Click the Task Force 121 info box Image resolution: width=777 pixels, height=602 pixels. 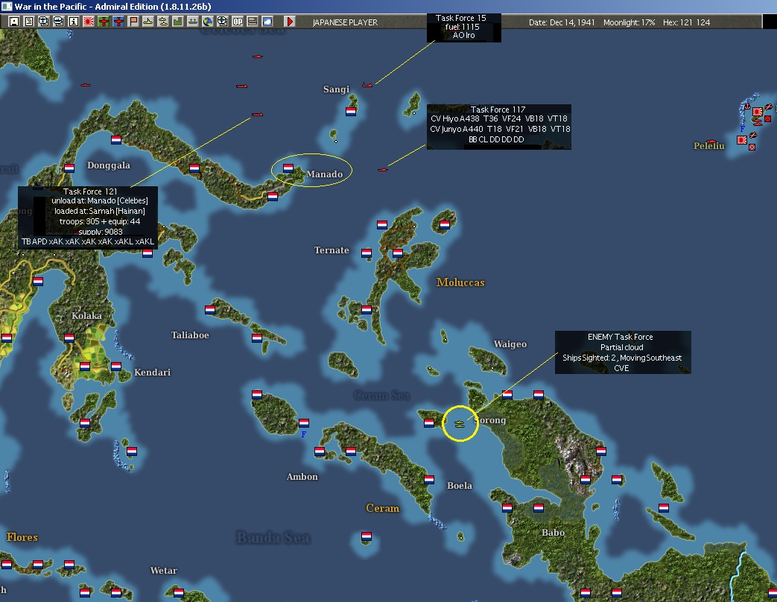click(x=88, y=217)
